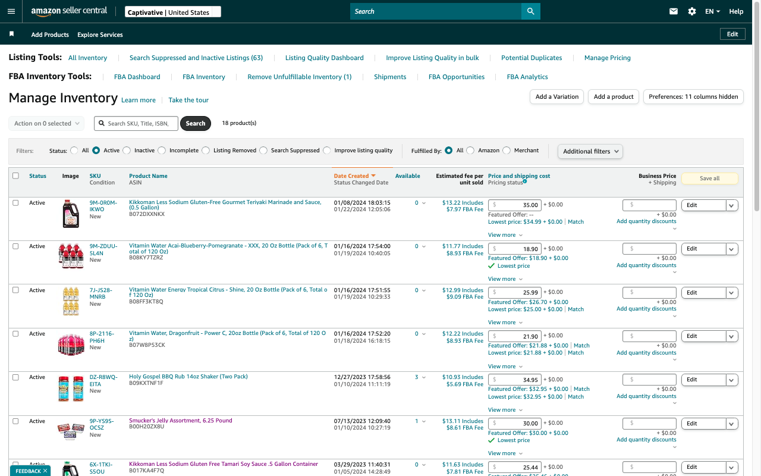Close the Feedback tab with X
Screen dimensions: 761x476
click(x=45, y=471)
